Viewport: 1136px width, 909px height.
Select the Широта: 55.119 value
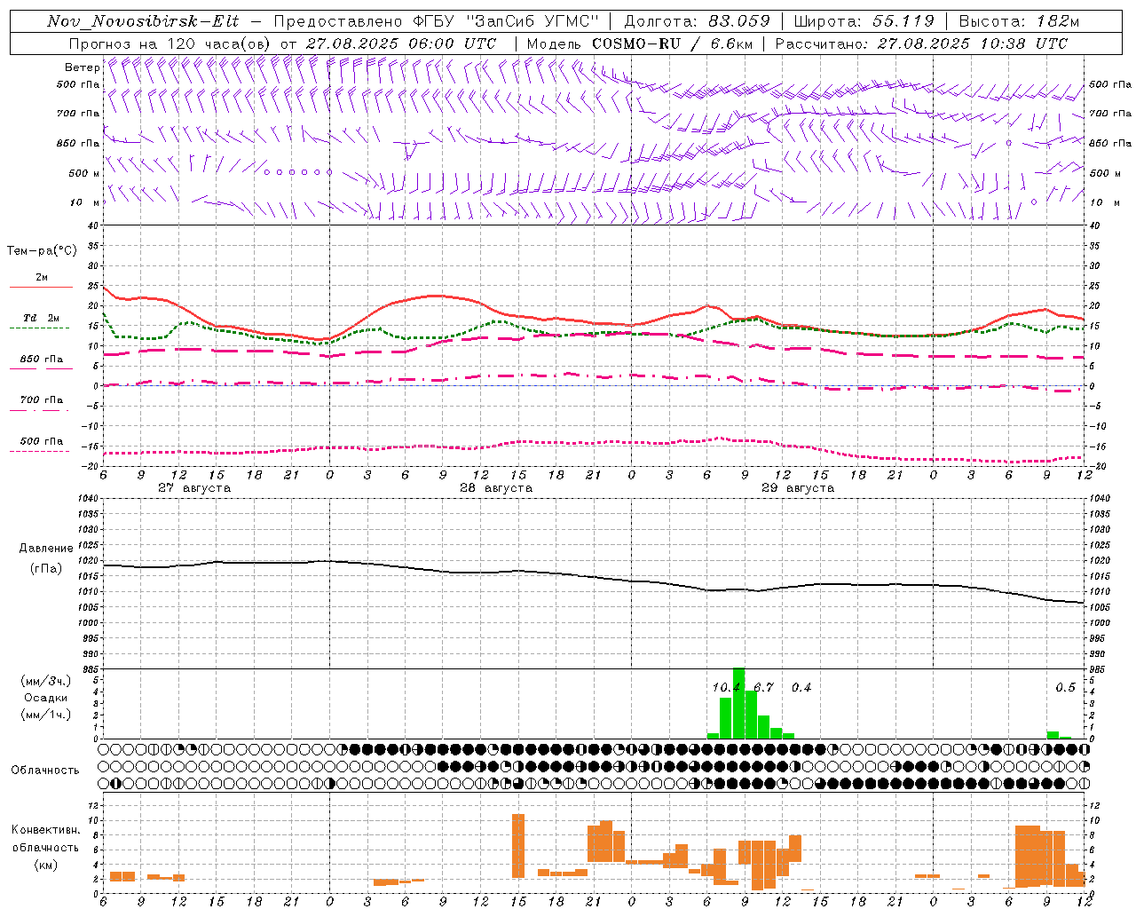[x=864, y=21]
